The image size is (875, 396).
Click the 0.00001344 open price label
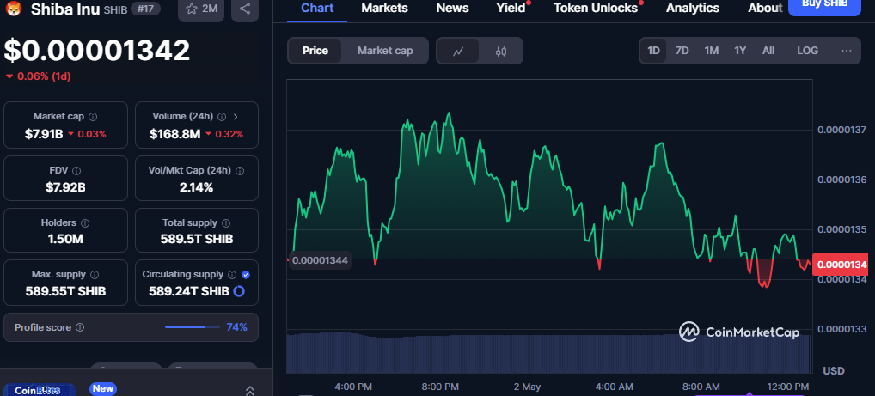pos(320,260)
